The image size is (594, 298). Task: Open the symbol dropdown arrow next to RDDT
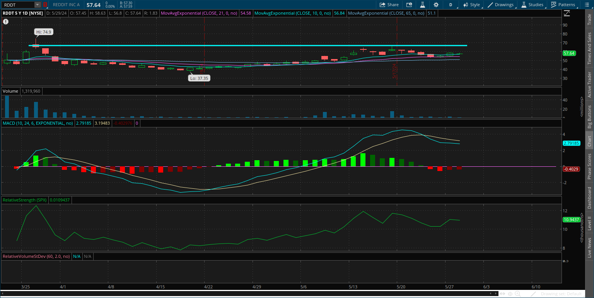tap(38, 5)
